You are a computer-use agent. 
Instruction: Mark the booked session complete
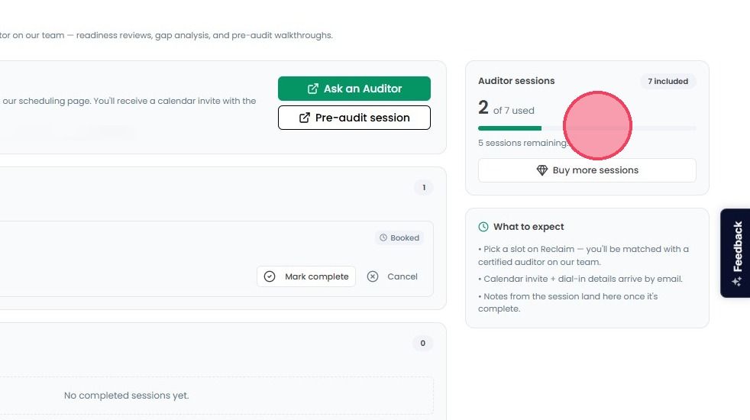pyautogui.click(x=306, y=276)
